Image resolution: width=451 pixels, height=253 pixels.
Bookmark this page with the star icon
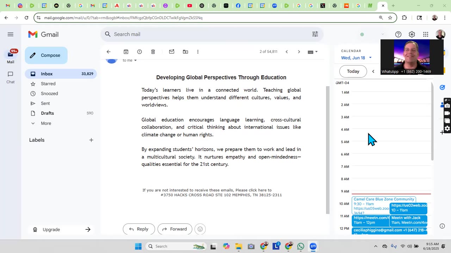pos(390,18)
